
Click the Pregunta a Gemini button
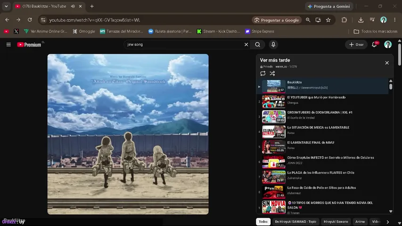(329, 7)
